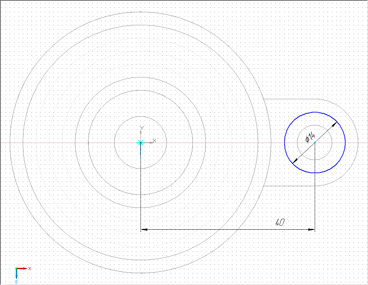368x285 pixels.
Task: Select the ø14 diameter dimension text
Action: tap(310, 137)
